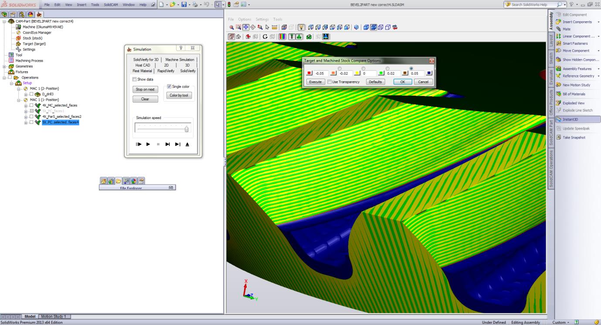Collapse the Operations tree node
Viewport: 601px width, 325px height.
[4, 78]
